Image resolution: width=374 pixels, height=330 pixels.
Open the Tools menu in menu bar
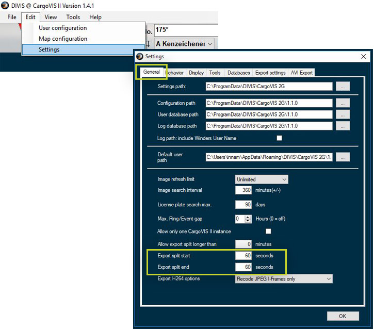point(73,17)
